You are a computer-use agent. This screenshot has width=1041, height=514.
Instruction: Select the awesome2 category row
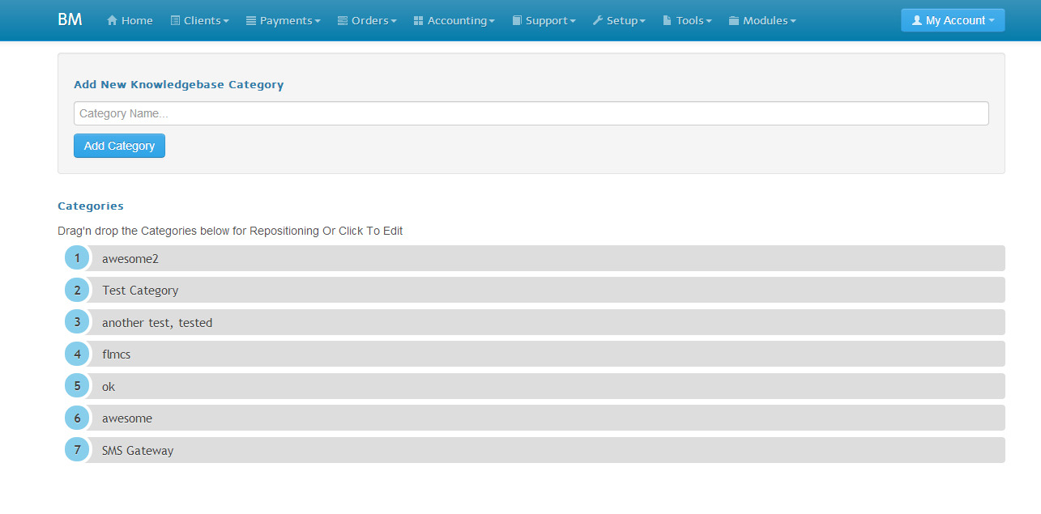pyautogui.click(x=535, y=259)
